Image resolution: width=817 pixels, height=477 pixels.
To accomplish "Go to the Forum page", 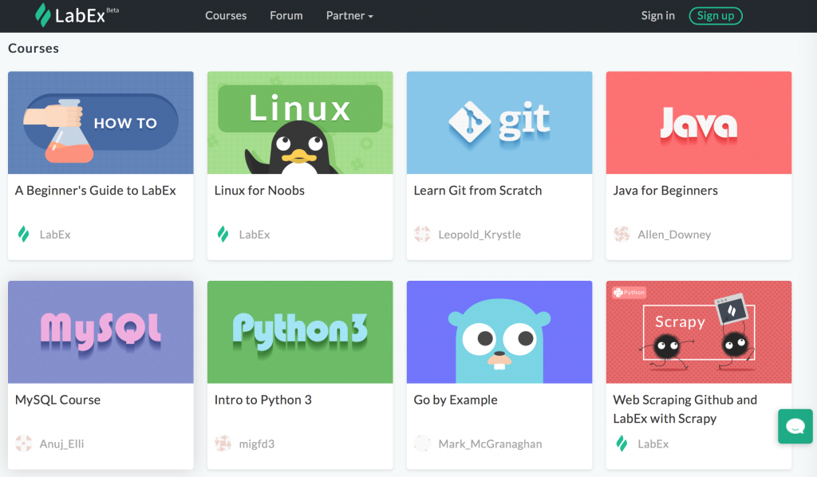I will coord(286,16).
